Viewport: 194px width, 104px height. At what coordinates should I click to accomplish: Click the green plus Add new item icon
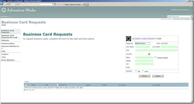tap(25, 90)
